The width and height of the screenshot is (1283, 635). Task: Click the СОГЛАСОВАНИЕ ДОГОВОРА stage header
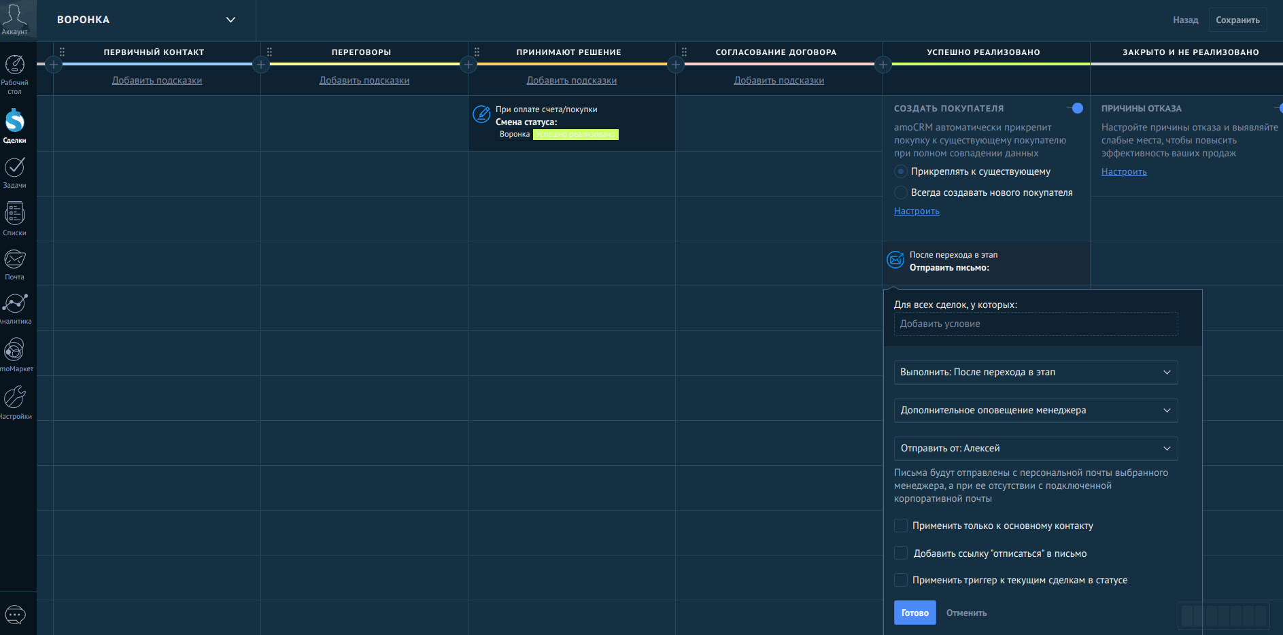pos(776,52)
